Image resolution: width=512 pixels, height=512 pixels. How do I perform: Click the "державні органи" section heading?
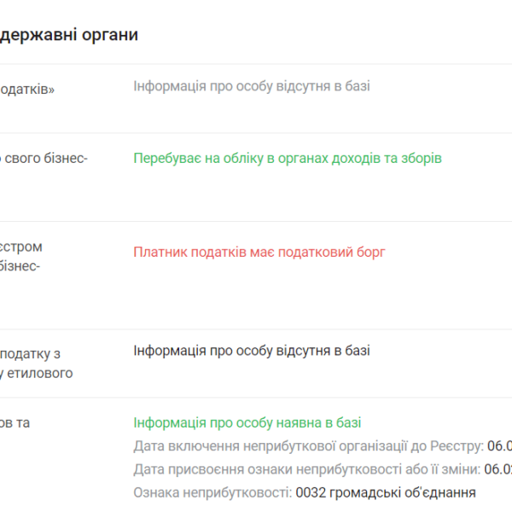69,35
